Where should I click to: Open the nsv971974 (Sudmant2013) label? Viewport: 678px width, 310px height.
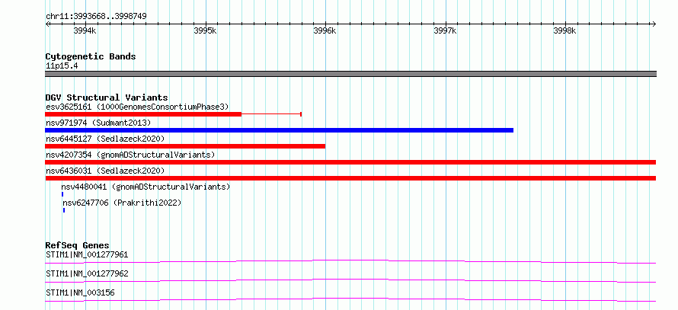tap(98, 123)
